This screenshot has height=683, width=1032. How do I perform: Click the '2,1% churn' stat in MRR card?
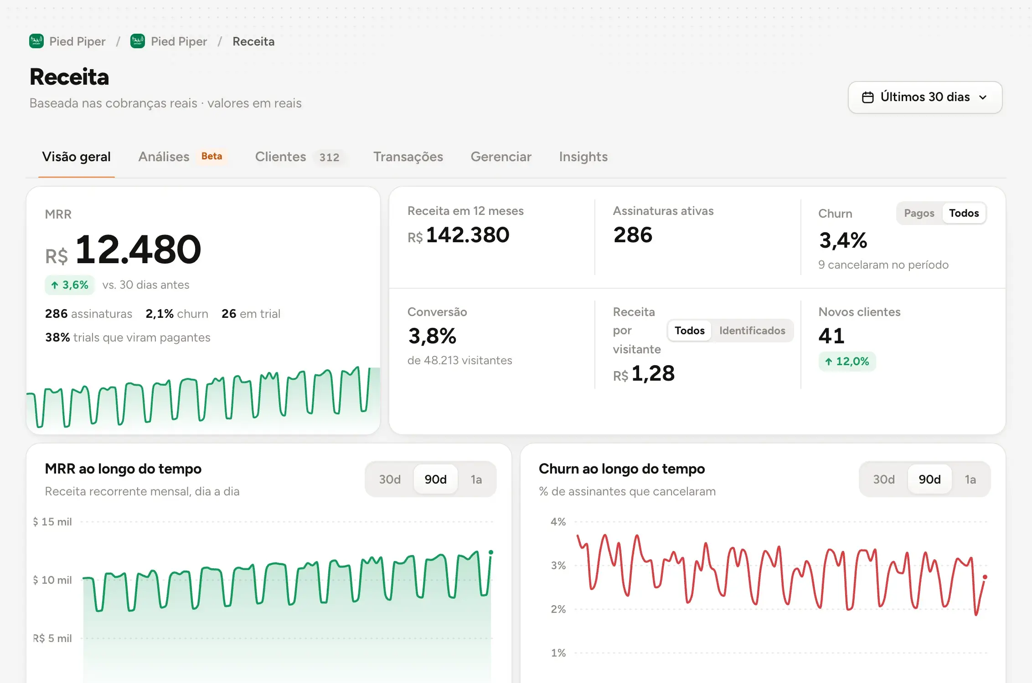[x=177, y=314]
